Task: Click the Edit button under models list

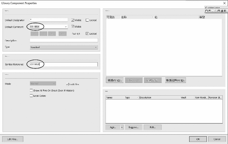Action: [x=152, y=127]
